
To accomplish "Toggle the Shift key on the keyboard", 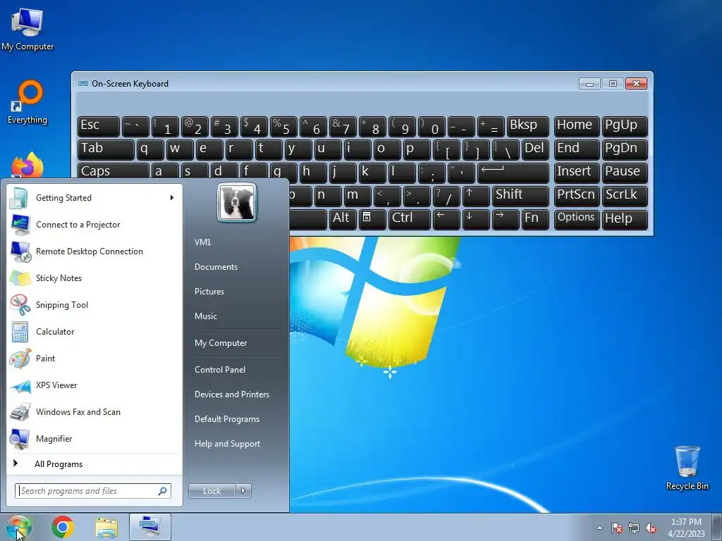I will tap(520, 196).
